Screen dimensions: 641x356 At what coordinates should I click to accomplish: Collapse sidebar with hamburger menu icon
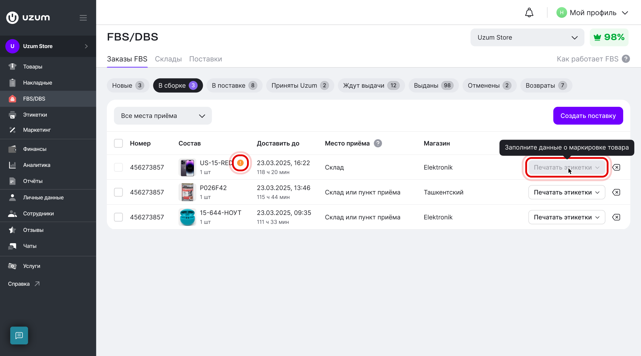click(83, 18)
